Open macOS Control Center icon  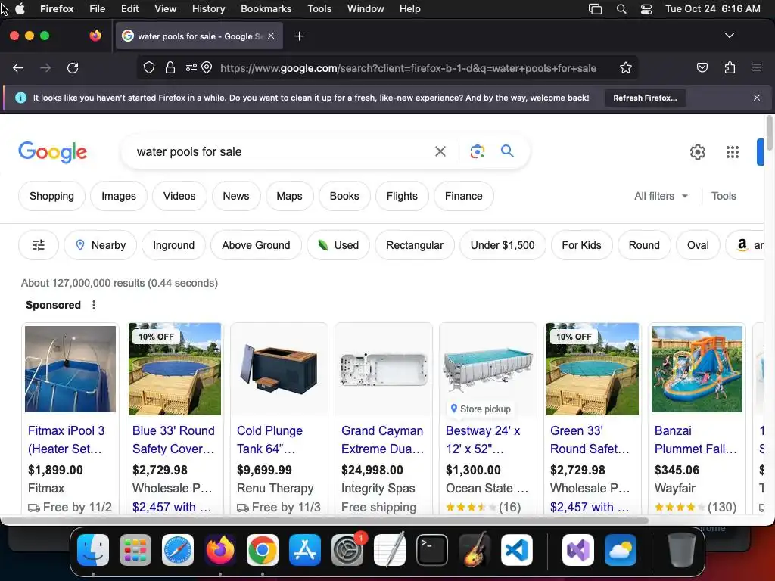click(x=646, y=9)
